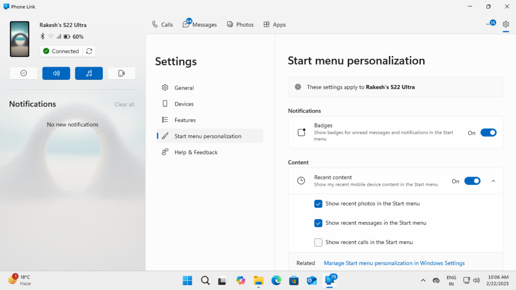Switch to the Messages tab
The height and width of the screenshot is (290, 516).
pos(200,24)
